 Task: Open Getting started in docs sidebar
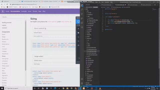(7, 22)
